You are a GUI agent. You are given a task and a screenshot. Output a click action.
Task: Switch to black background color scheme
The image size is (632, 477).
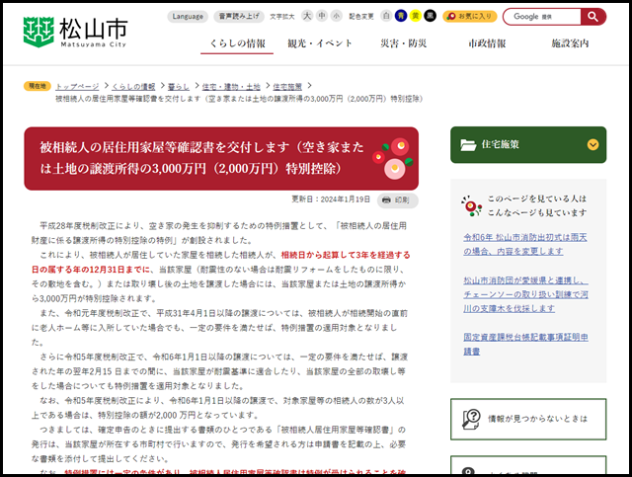point(430,17)
